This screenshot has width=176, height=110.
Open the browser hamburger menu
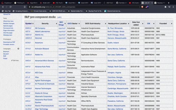[173, 7]
